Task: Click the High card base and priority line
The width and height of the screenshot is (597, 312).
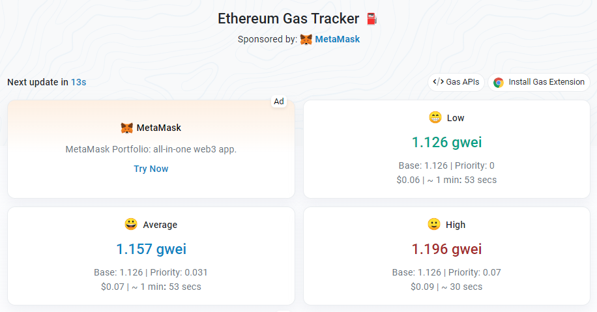Action: [x=446, y=272]
